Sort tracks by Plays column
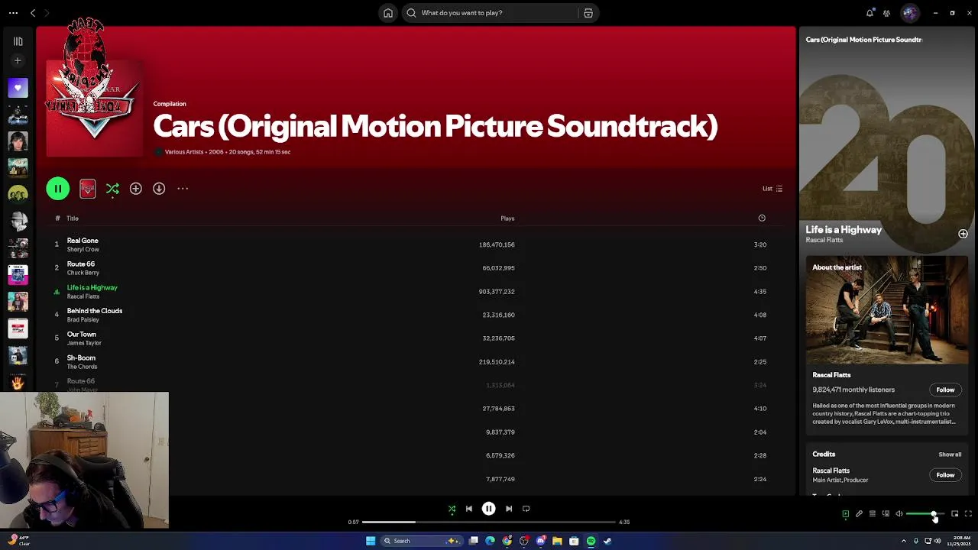Screen dimensions: 978x550 (507, 218)
